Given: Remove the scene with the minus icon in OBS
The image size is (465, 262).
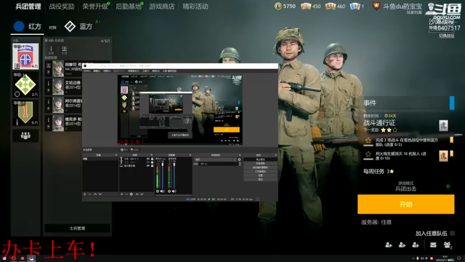Looking at the screenshot, I should point(90,194).
